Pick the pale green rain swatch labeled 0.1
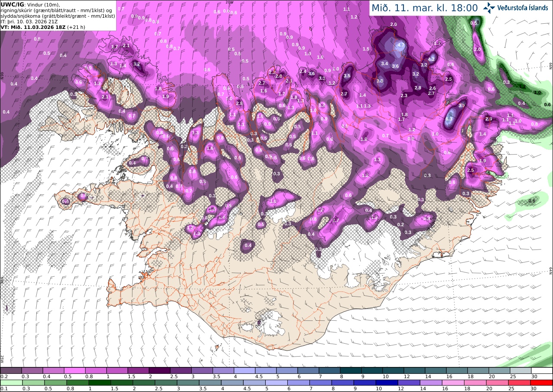The width and height of the screenshot is (553, 392). (x=11, y=383)
